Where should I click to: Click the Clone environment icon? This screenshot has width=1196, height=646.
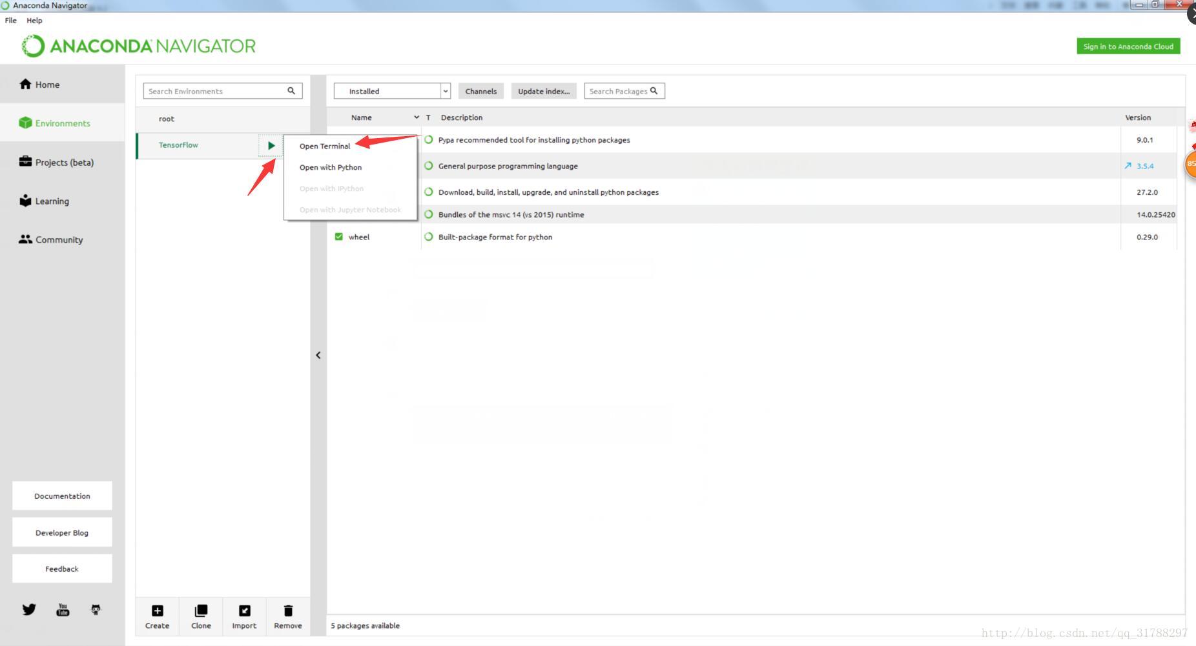click(201, 611)
